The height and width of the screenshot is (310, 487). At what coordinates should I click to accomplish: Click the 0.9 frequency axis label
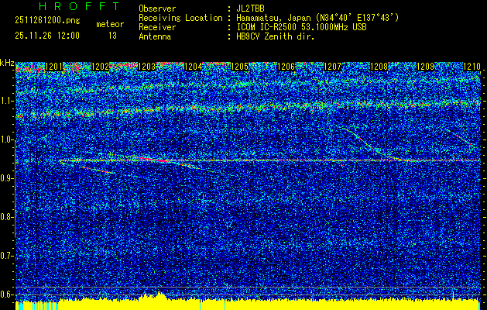[x=7, y=178]
